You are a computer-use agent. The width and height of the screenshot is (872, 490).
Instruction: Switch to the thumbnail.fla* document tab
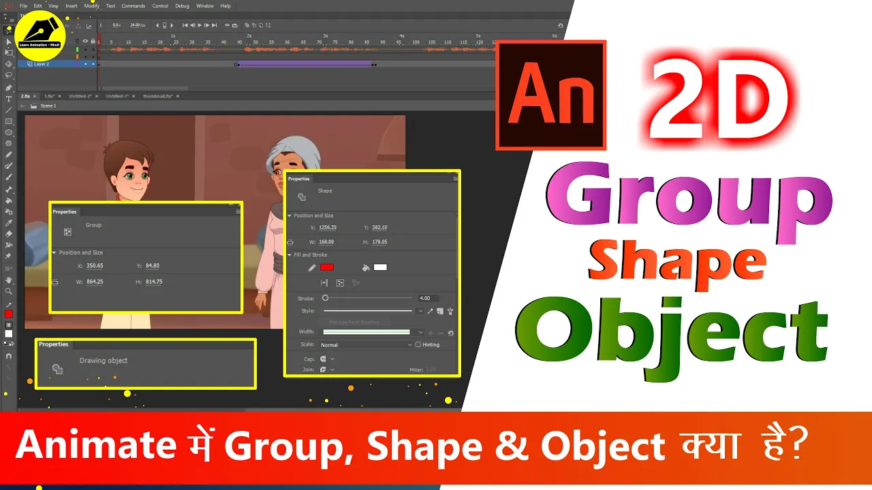pyautogui.click(x=158, y=96)
